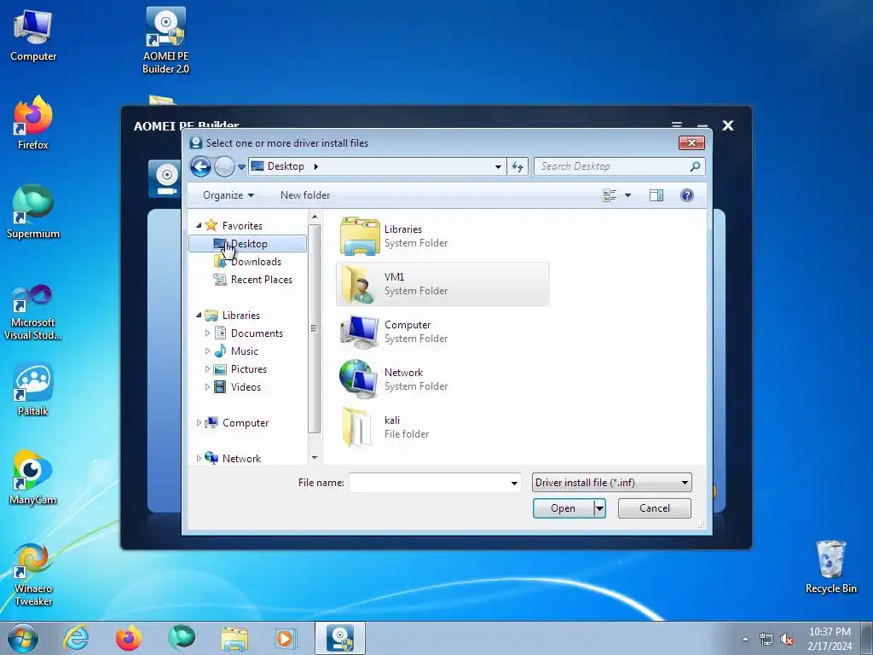Screen dimensions: 873x655
Task: Click the search magnifier icon
Action: click(695, 166)
